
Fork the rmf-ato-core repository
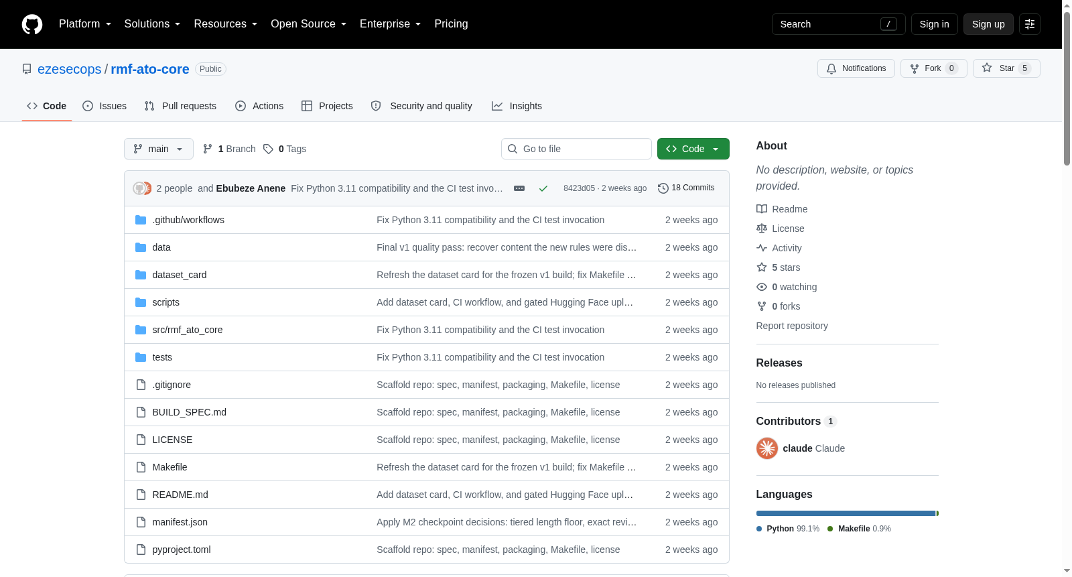(933, 68)
